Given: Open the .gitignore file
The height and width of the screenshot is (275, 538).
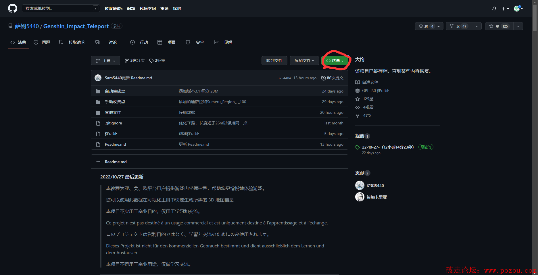Looking at the screenshot, I should tap(113, 123).
